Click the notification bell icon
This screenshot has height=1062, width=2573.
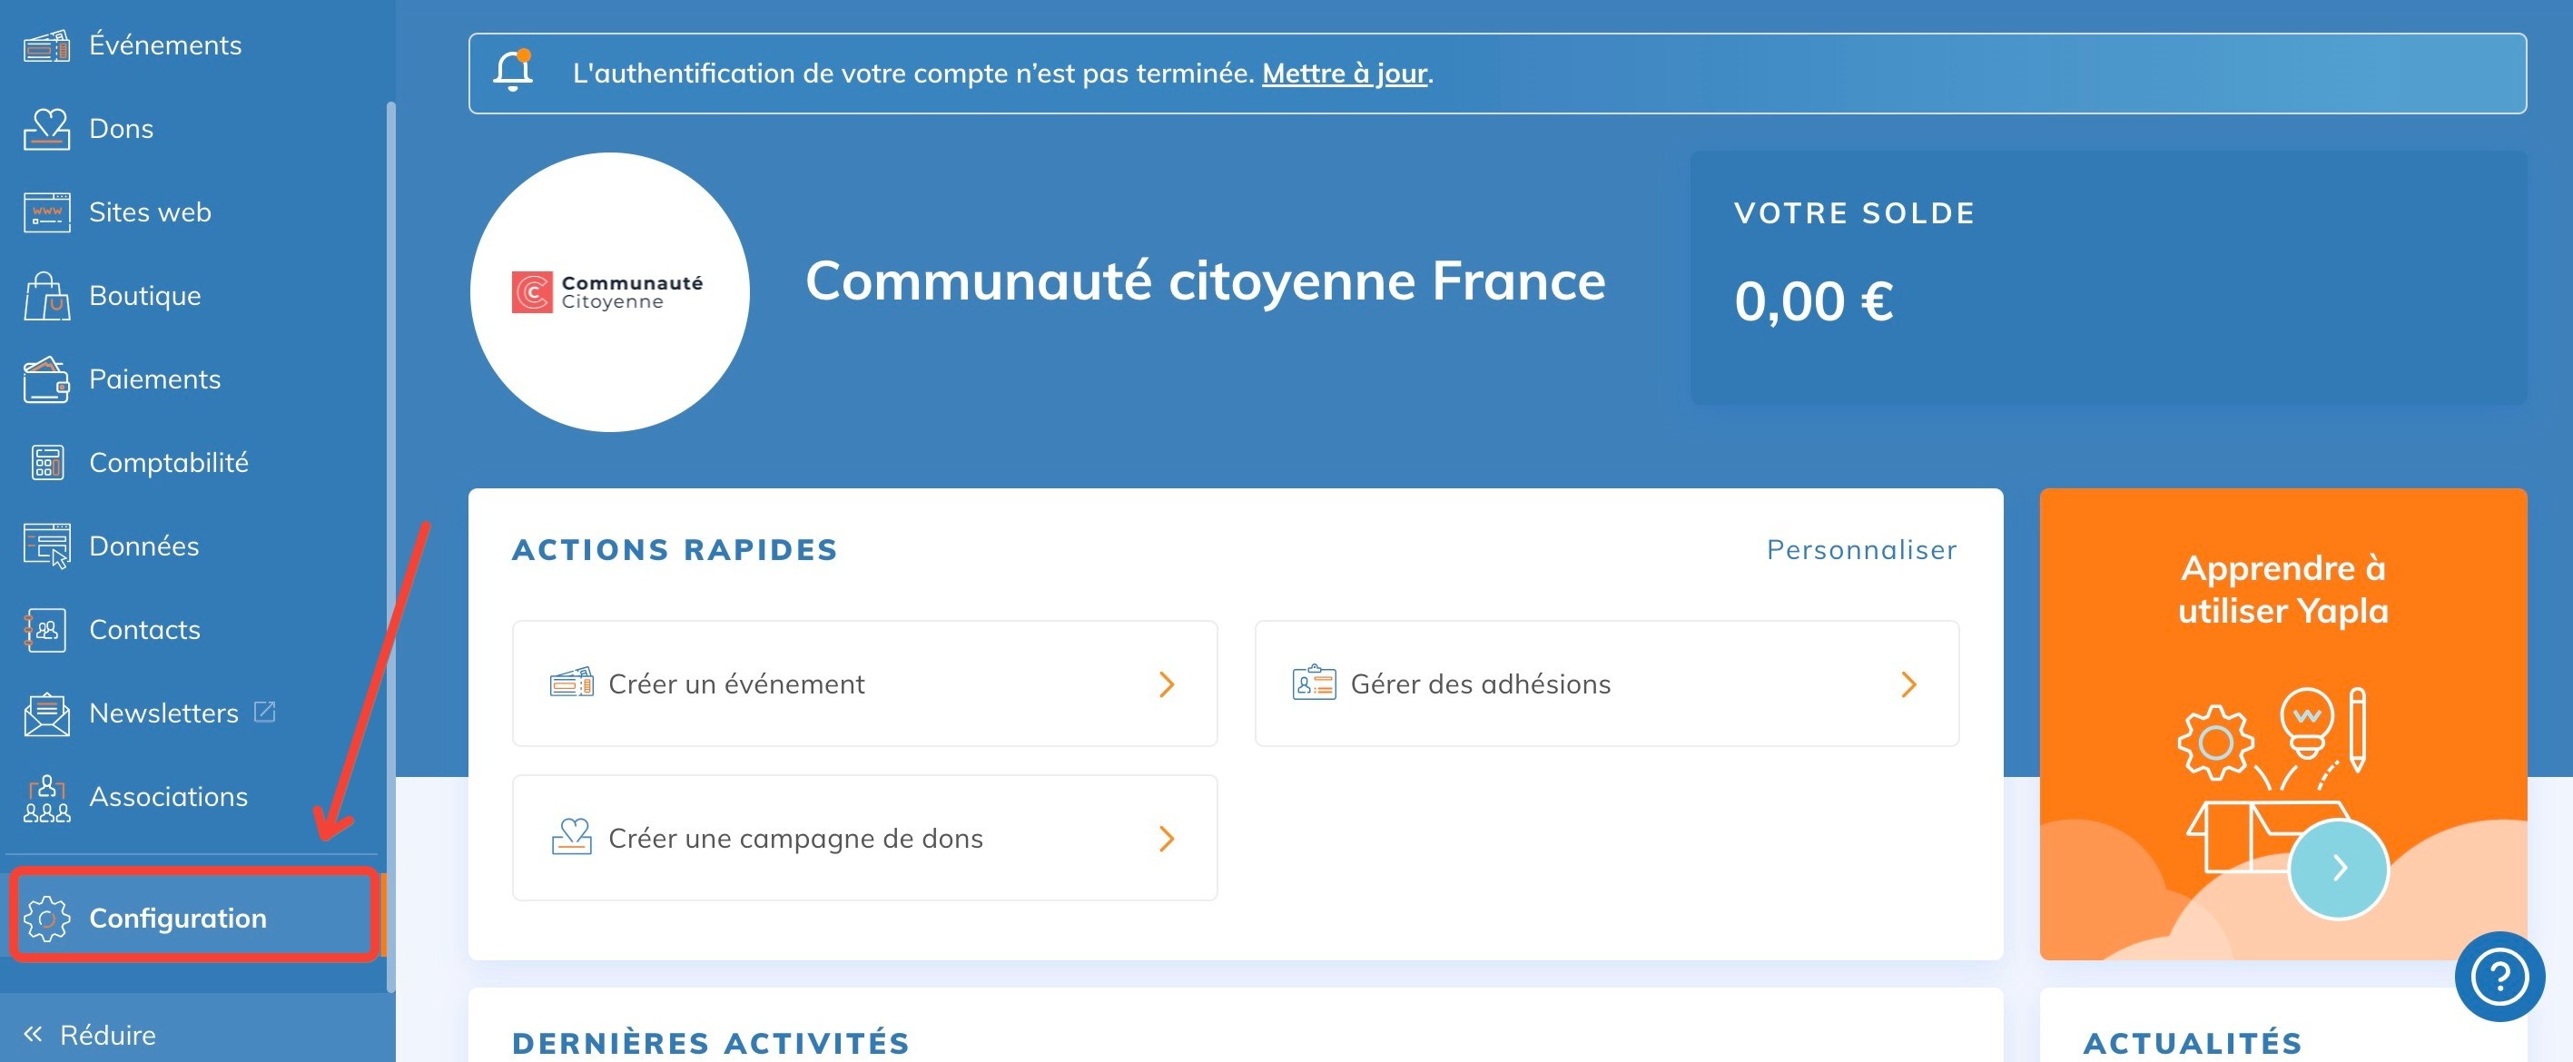(513, 72)
